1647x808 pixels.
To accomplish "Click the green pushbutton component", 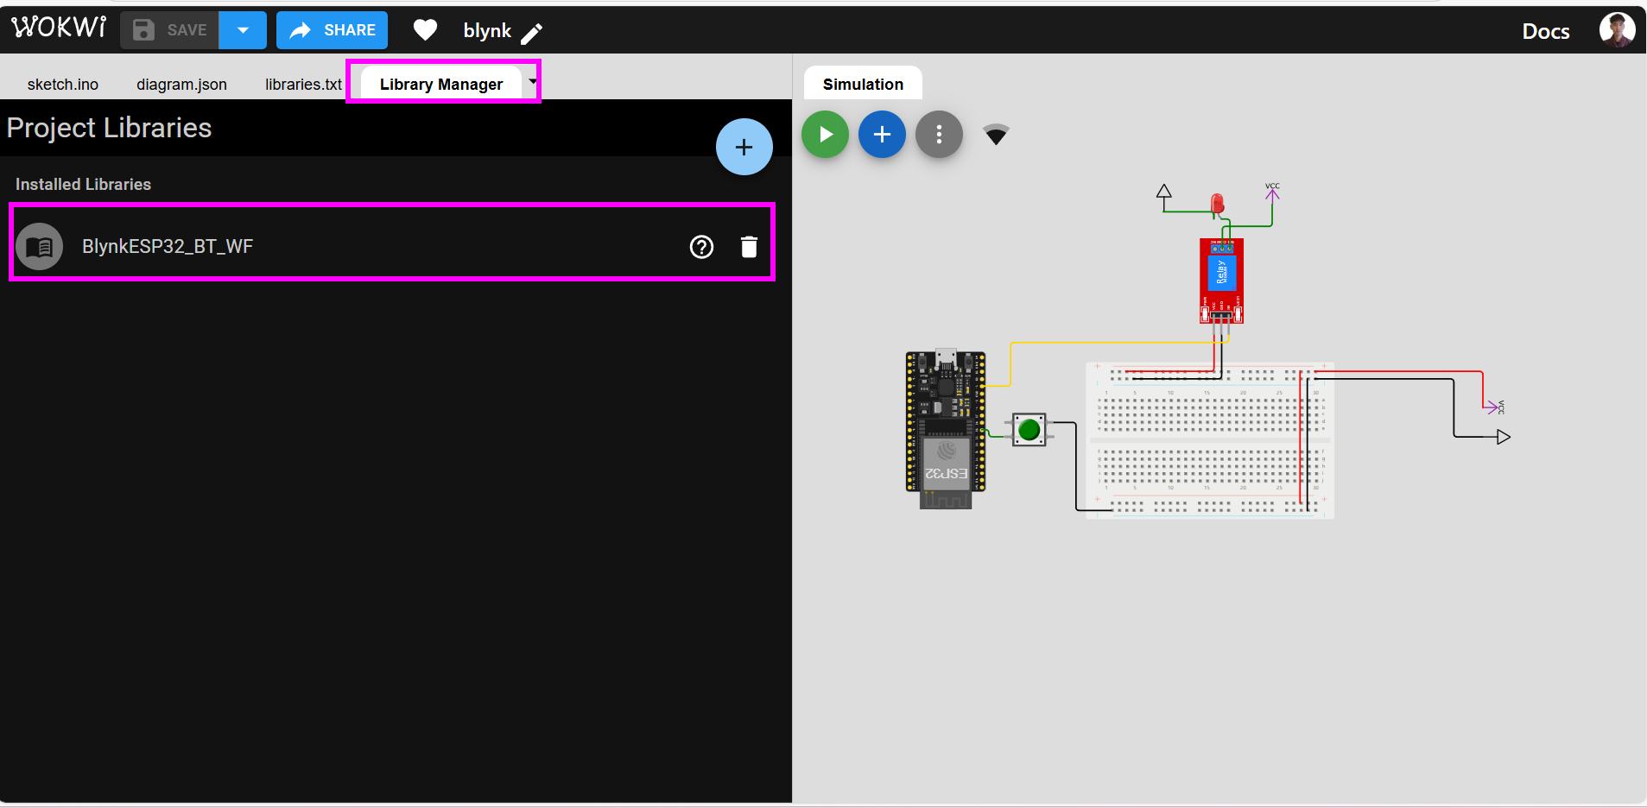I will point(1029,429).
